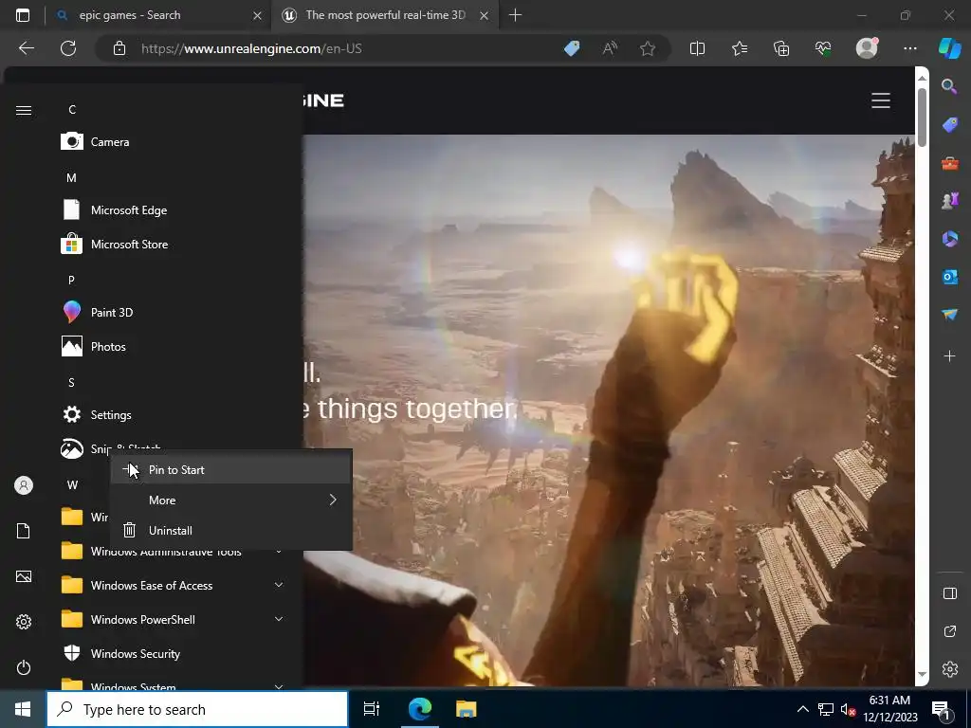Click the Read aloud icon
Image resolution: width=971 pixels, height=728 pixels.
610,48
